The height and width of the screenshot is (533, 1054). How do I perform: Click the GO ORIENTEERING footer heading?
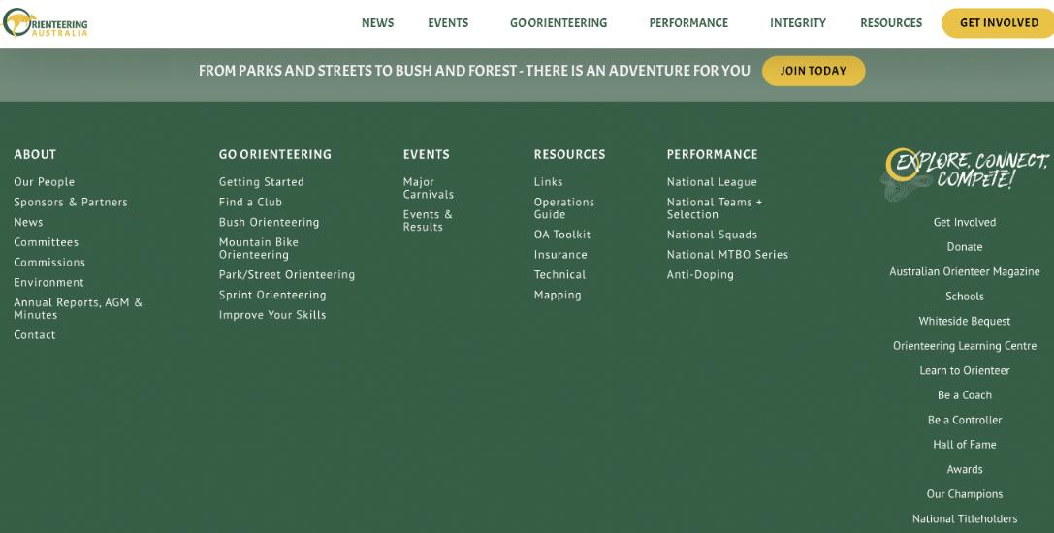275,155
